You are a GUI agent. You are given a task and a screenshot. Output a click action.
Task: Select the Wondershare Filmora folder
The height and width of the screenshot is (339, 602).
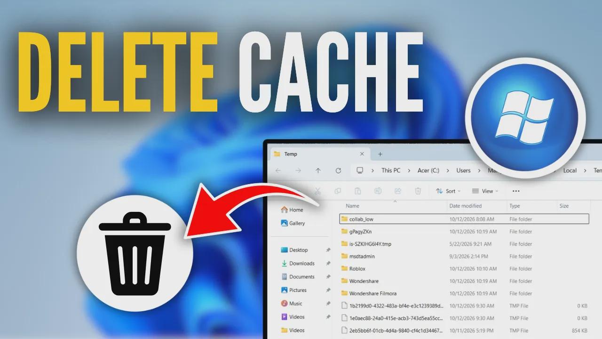click(373, 293)
